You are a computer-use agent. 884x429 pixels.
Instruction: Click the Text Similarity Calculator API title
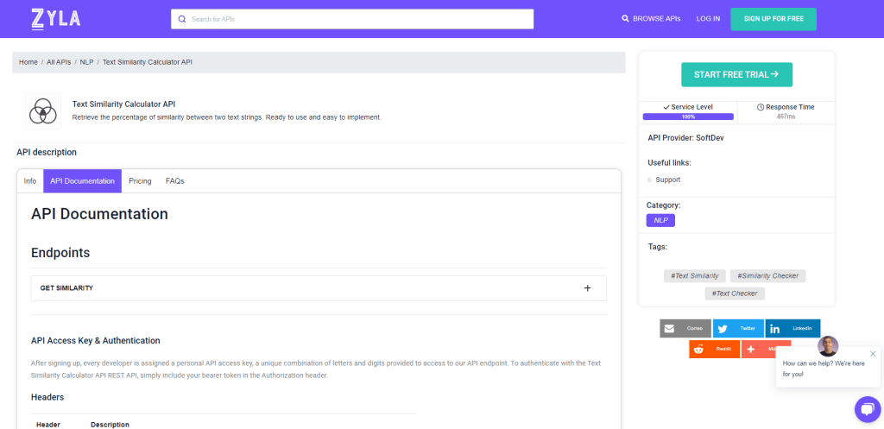[123, 104]
